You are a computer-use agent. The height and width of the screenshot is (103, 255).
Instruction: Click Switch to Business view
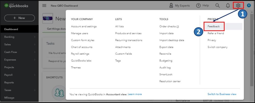(222, 94)
